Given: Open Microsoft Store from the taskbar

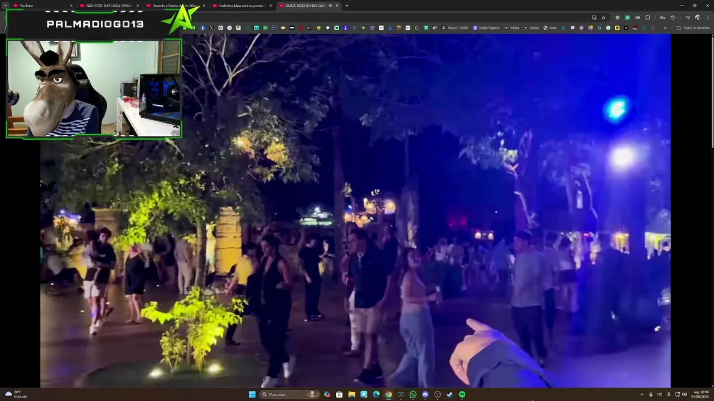Looking at the screenshot, I should (x=339, y=394).
